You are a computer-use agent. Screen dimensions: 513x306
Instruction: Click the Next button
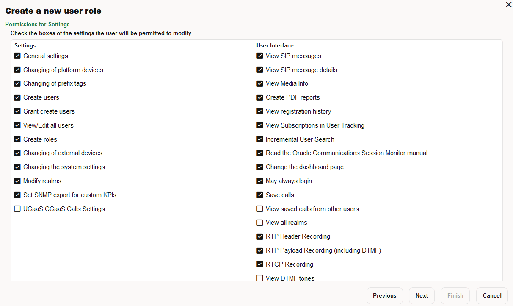(422, 295)
